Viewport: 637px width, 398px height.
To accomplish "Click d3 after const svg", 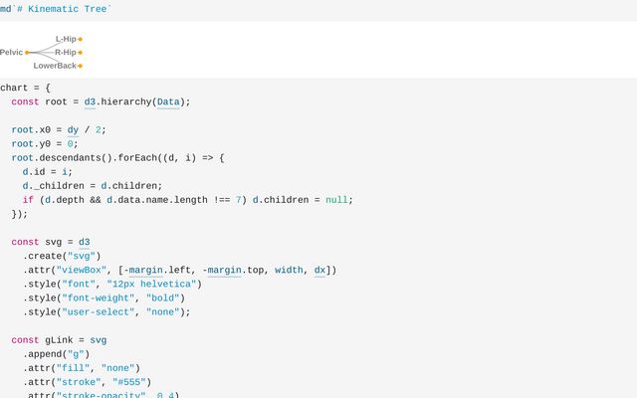I will (x=85, y=242).
